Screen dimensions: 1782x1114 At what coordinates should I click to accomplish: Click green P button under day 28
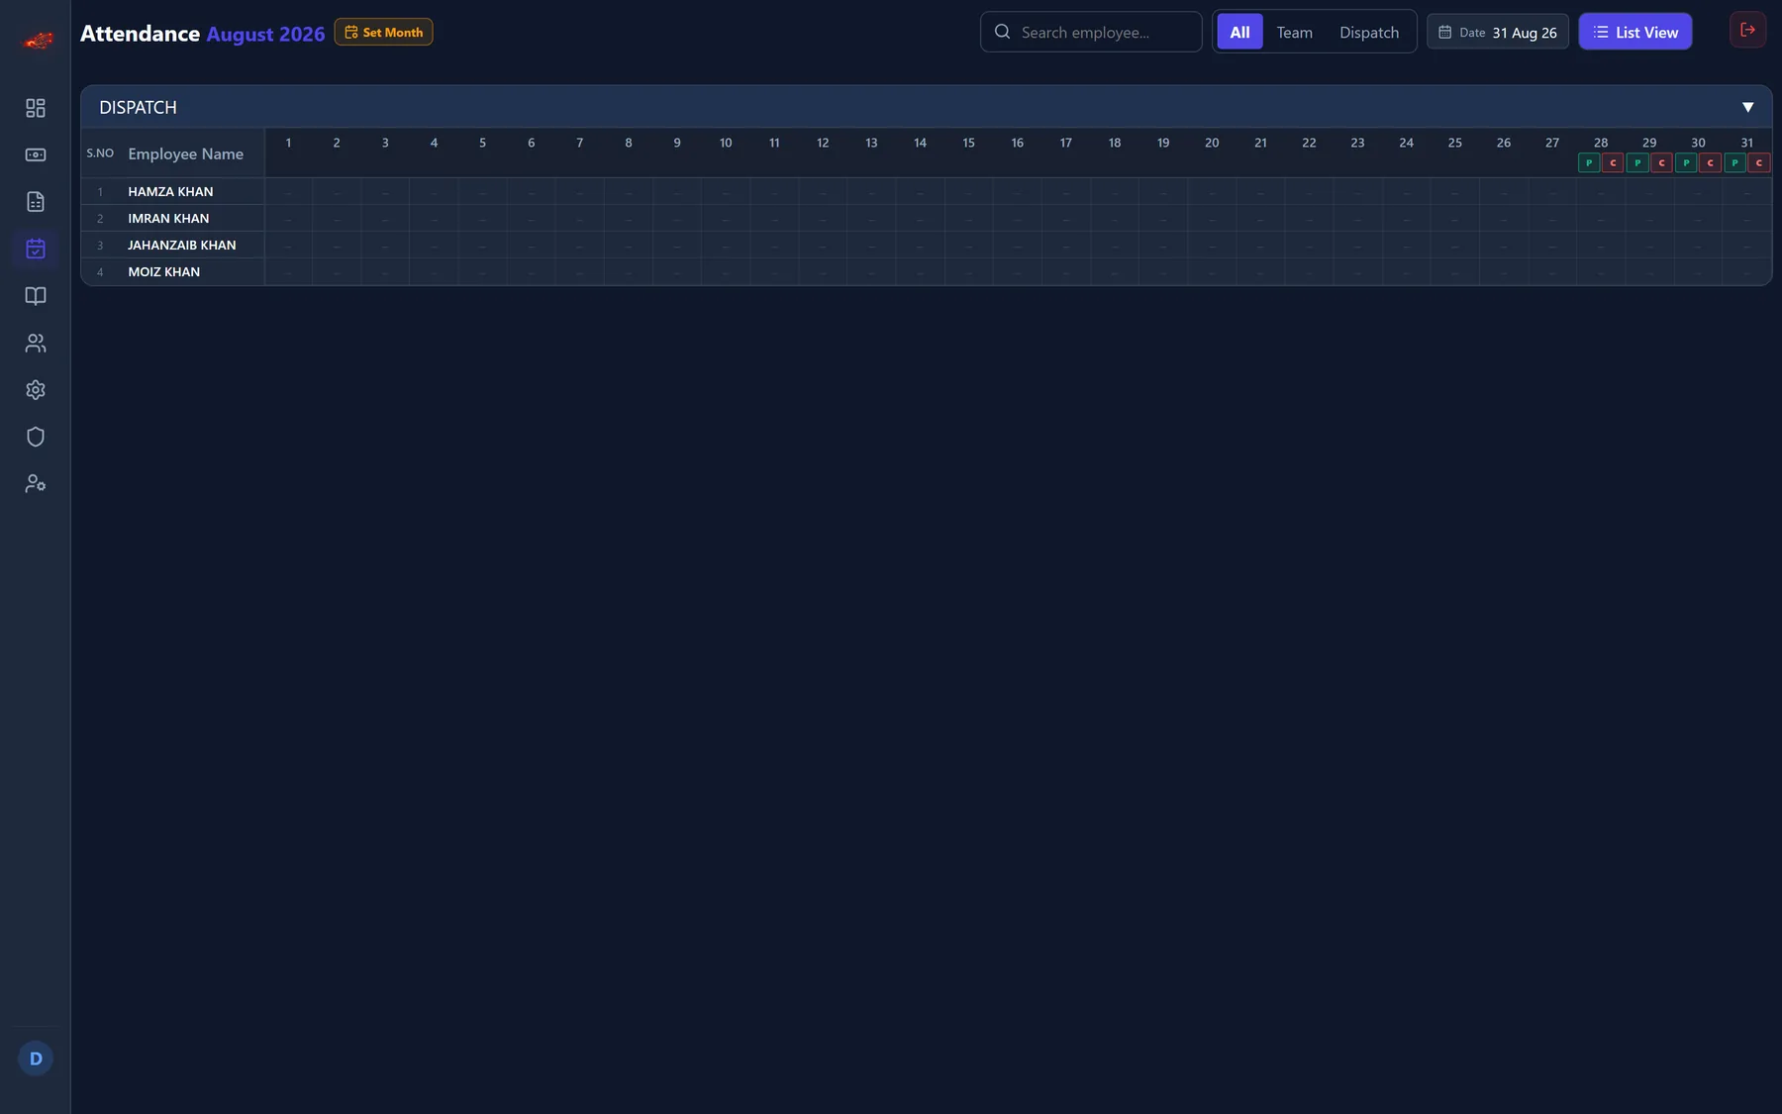coord(1588,162)
